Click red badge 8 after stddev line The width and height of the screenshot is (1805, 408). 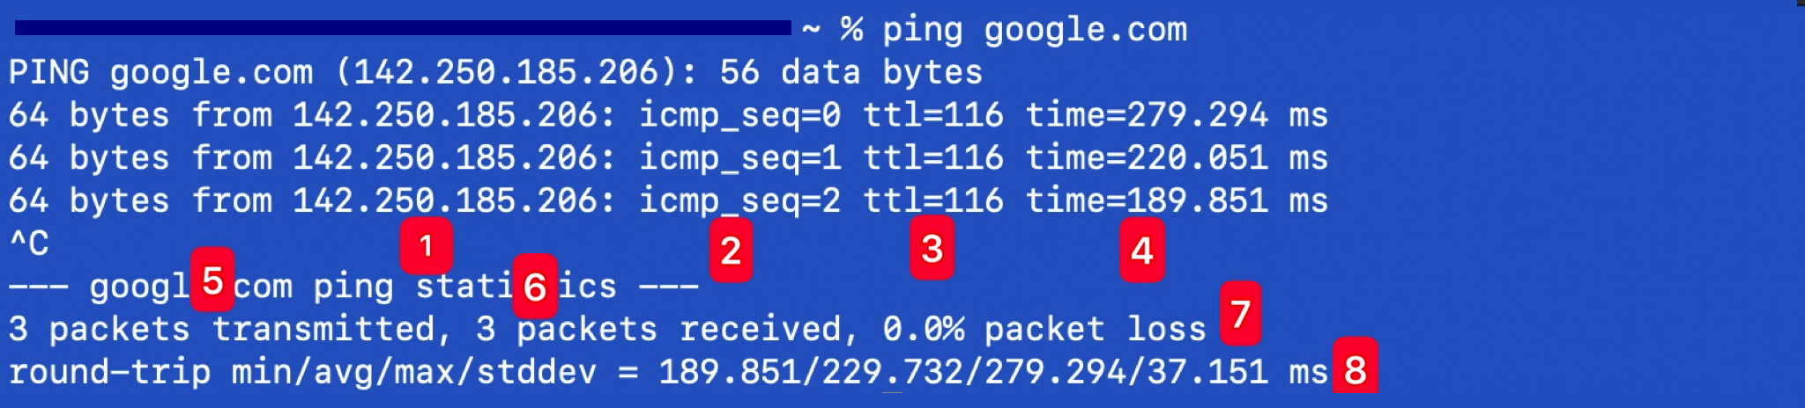coord(1355,369)
